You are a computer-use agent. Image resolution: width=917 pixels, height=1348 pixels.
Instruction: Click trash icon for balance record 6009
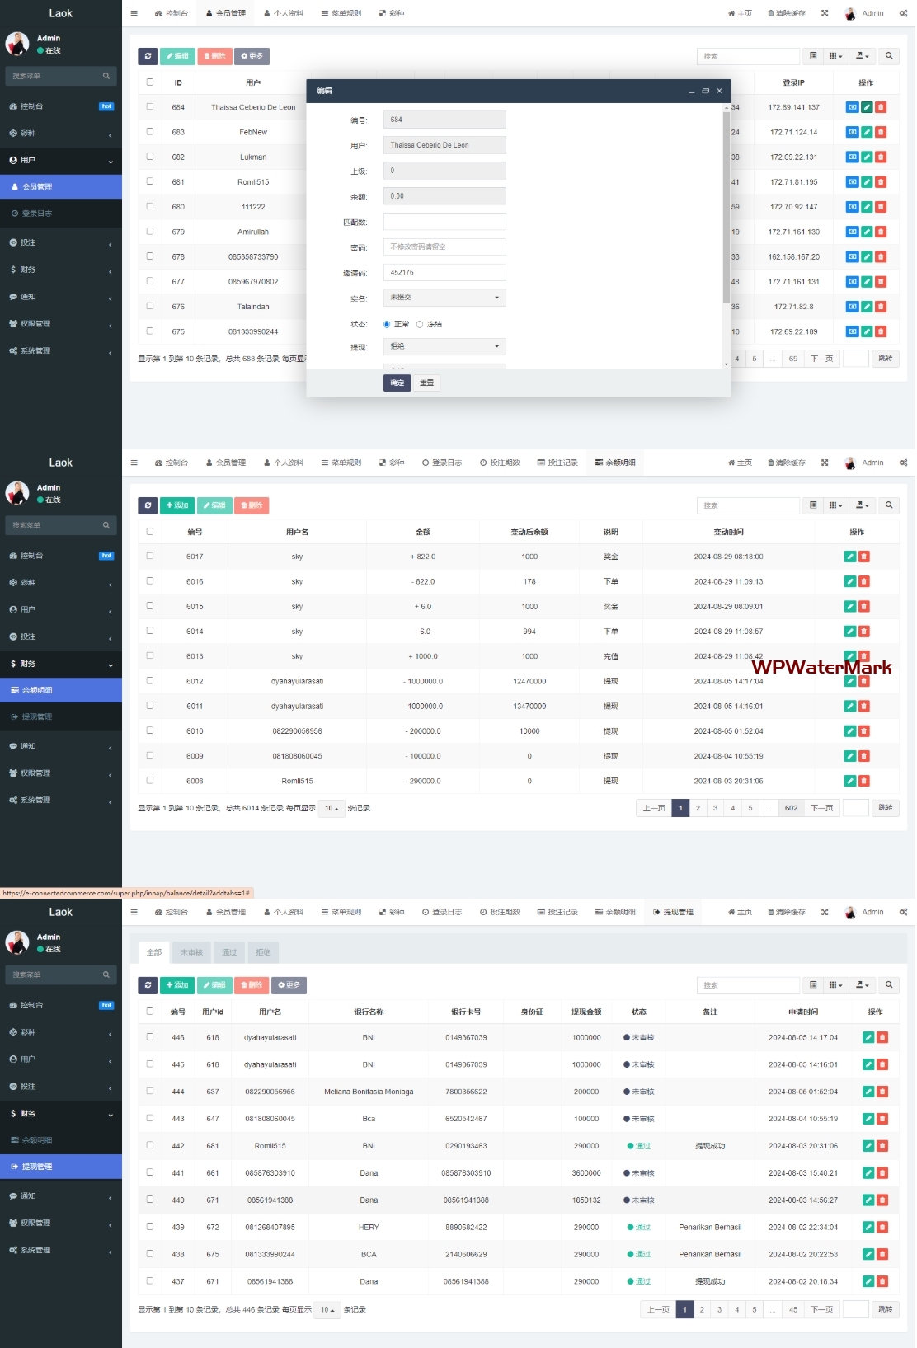(864, 756)
